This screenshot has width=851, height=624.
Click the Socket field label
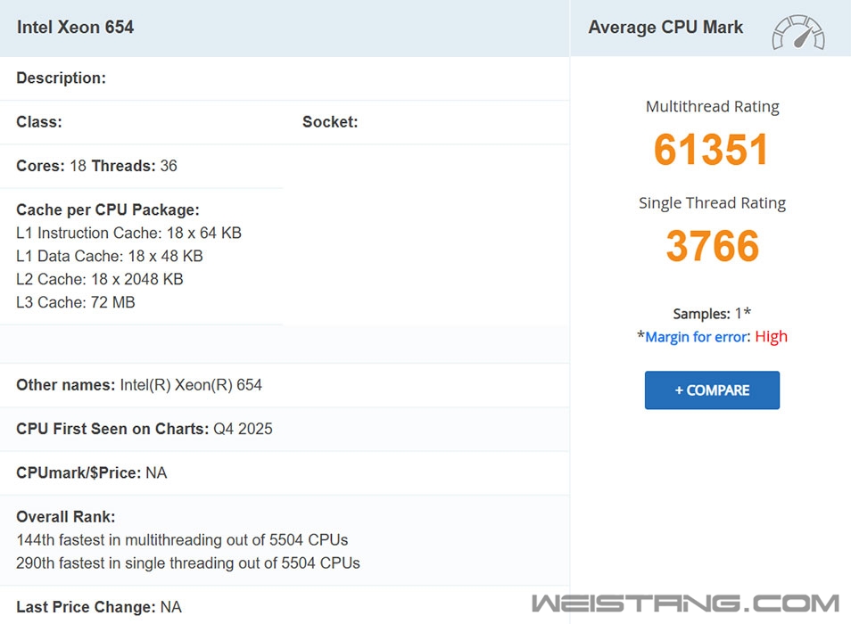pyautogui.click(x=330, y=122)
